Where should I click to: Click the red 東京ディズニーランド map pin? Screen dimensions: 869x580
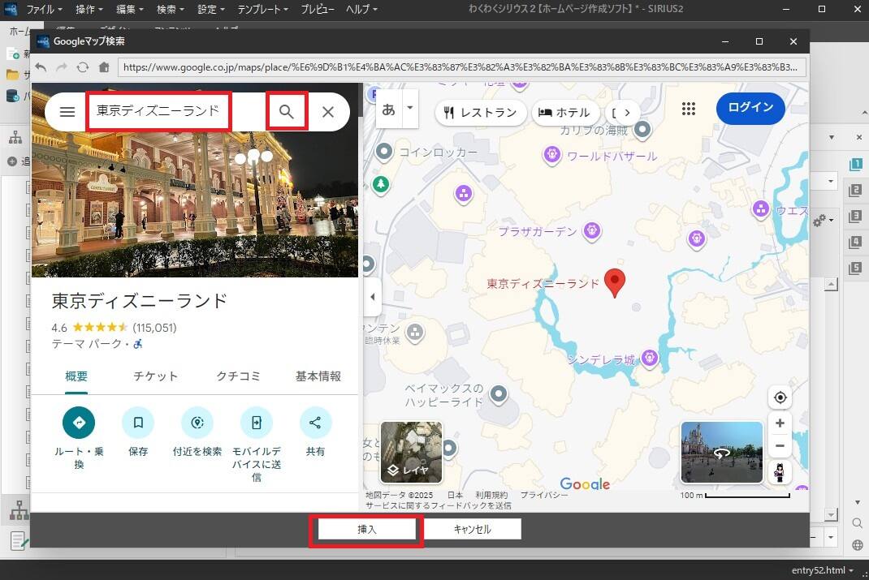coord(614,282)
